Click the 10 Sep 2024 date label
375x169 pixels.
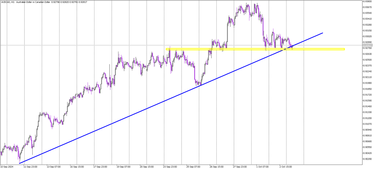[x=6, y=167]
